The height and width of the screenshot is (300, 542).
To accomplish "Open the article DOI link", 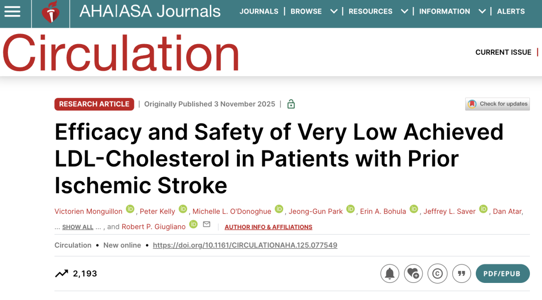I will 245,245.
